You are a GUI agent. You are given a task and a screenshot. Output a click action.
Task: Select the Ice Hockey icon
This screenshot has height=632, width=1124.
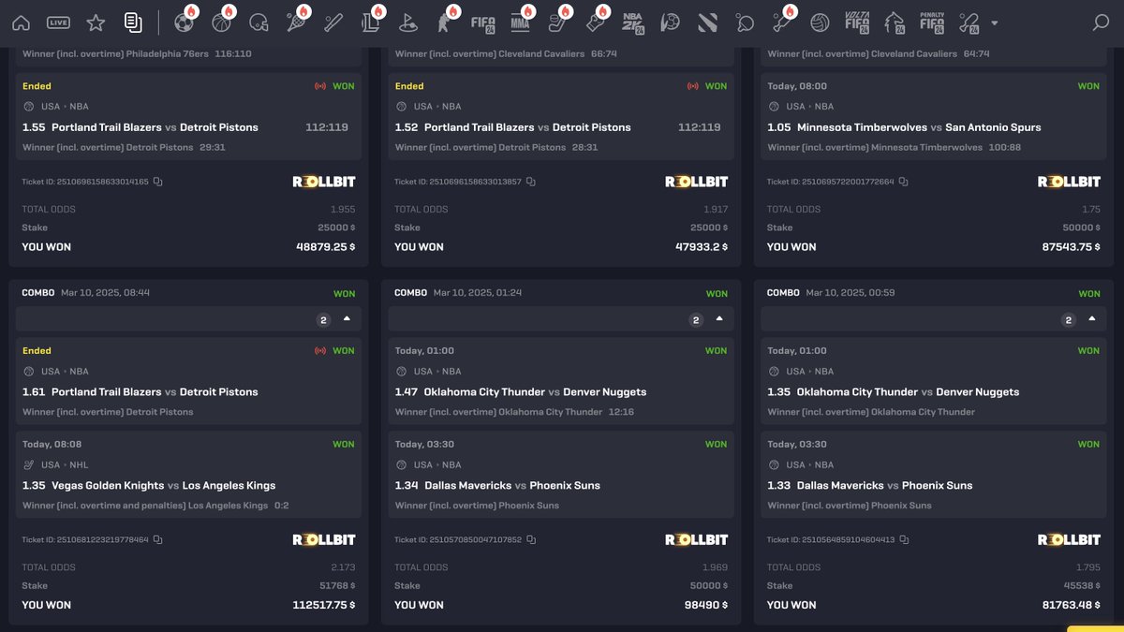(557, 22)
